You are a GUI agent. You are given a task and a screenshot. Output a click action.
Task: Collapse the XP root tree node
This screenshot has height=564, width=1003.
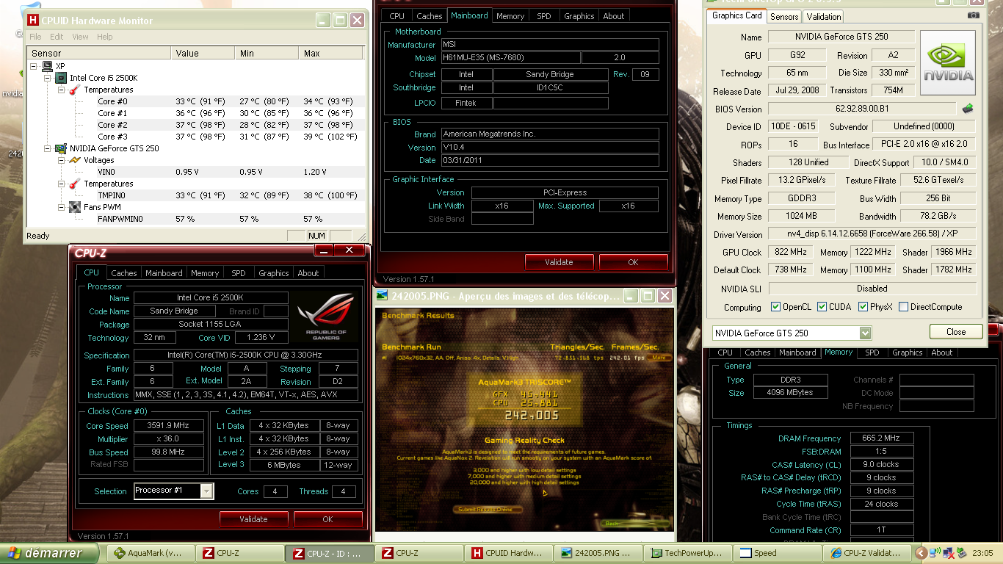35,66
